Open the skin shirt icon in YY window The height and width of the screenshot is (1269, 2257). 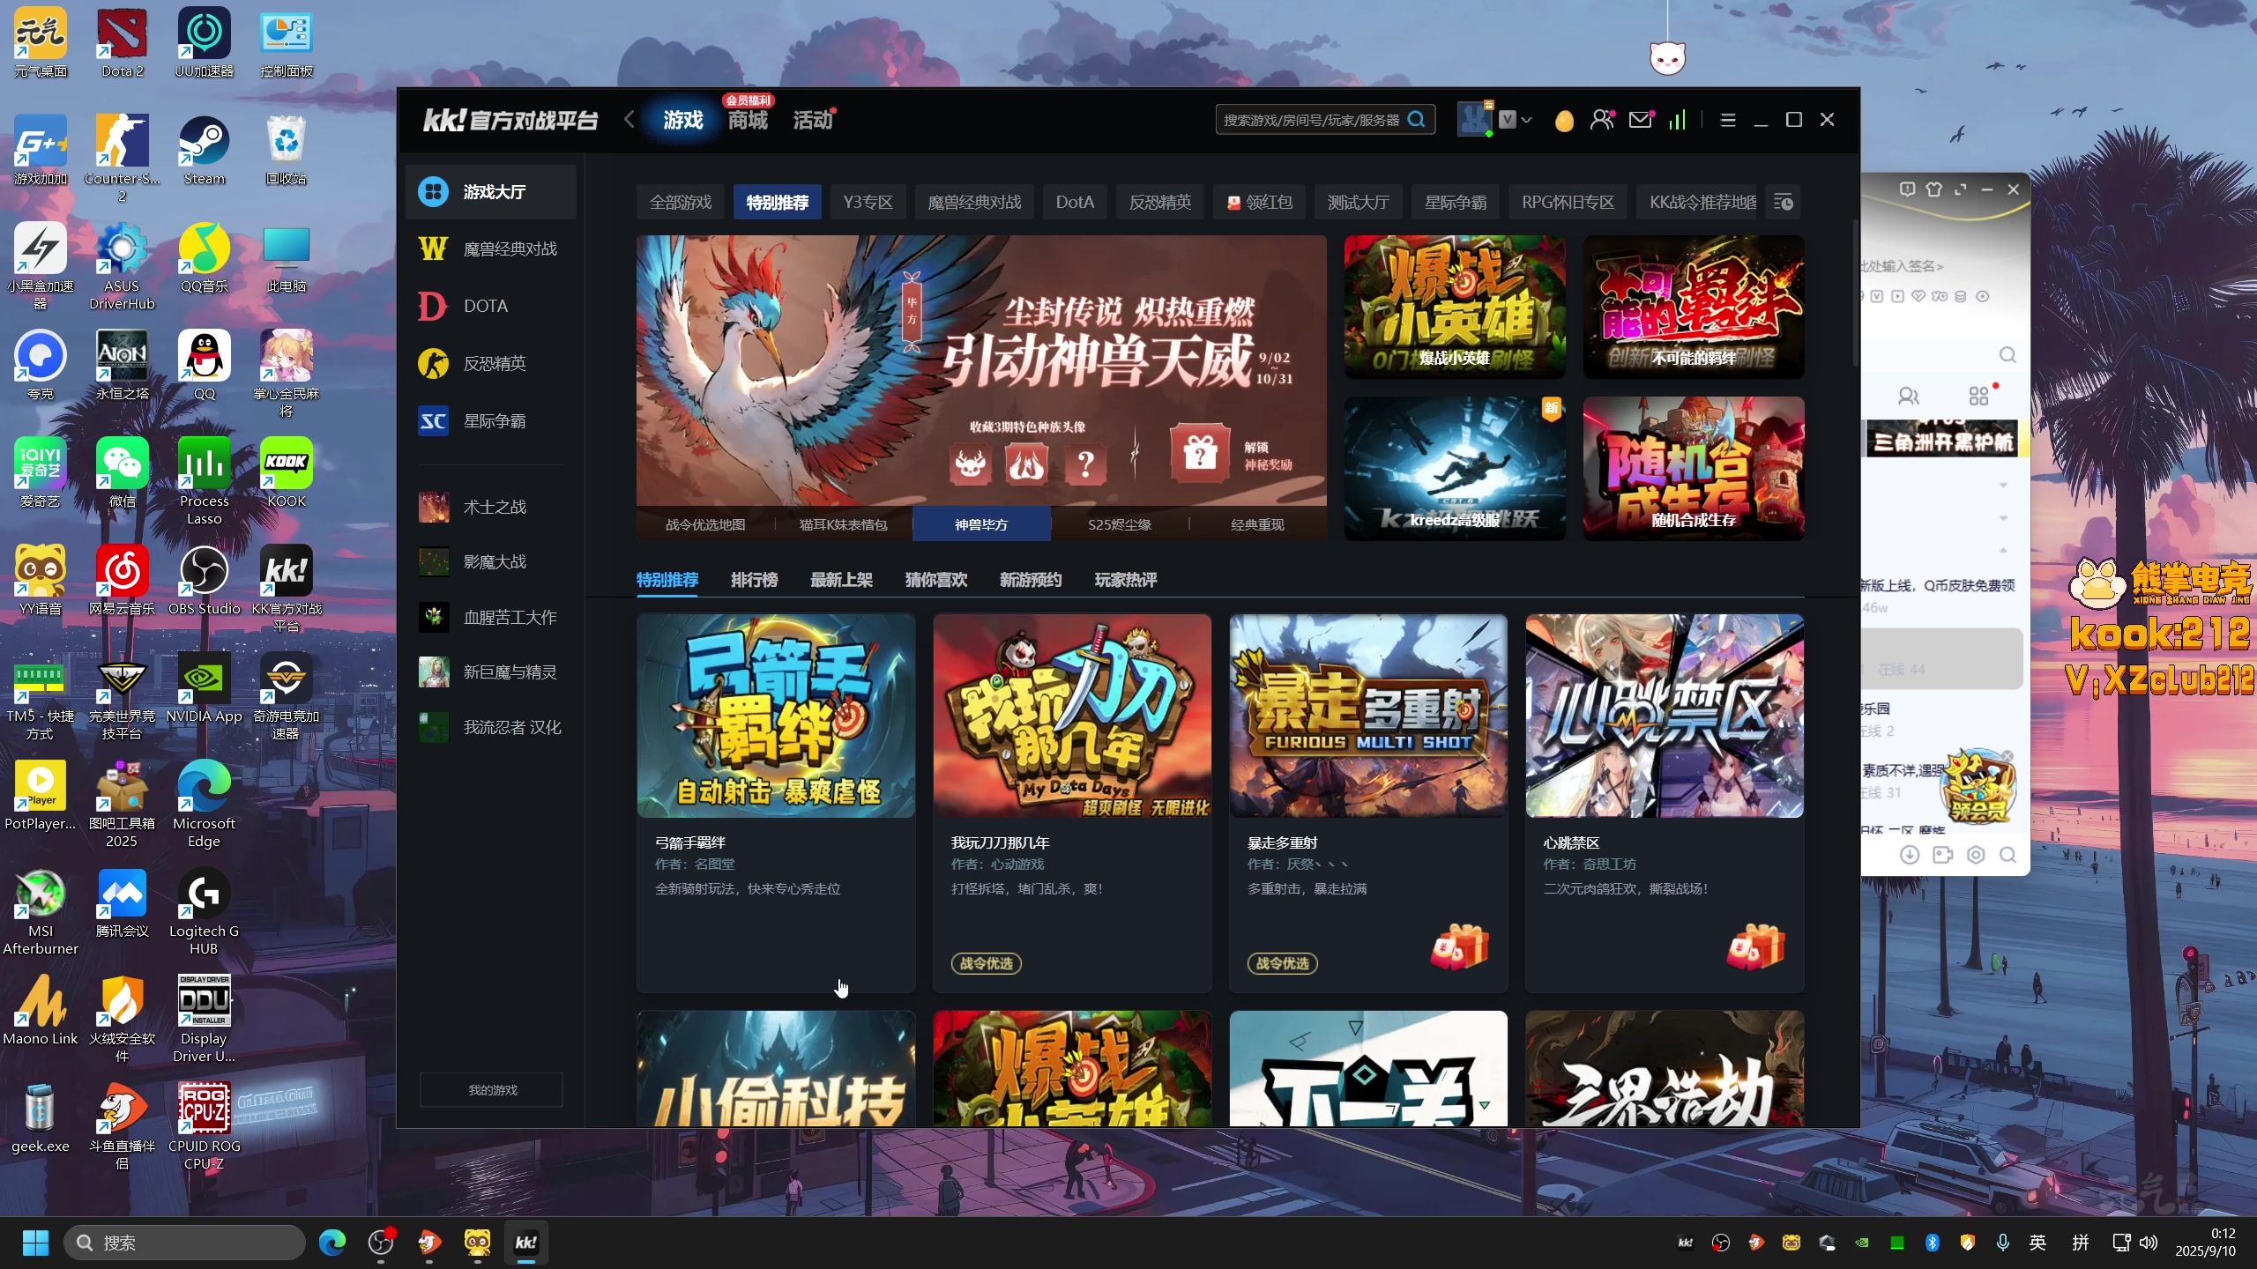(x=1934, y=189)
